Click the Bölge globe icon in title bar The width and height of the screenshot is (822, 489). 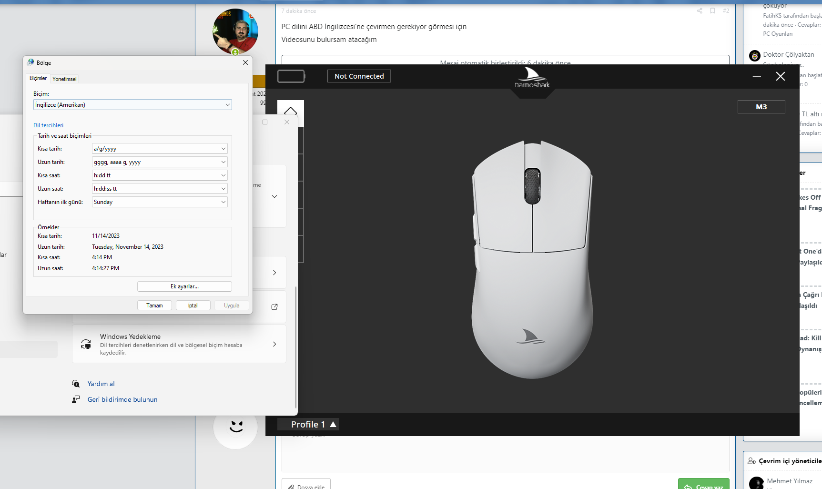[30, 62]
